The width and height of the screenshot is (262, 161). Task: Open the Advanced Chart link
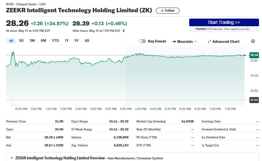point(223,41)
